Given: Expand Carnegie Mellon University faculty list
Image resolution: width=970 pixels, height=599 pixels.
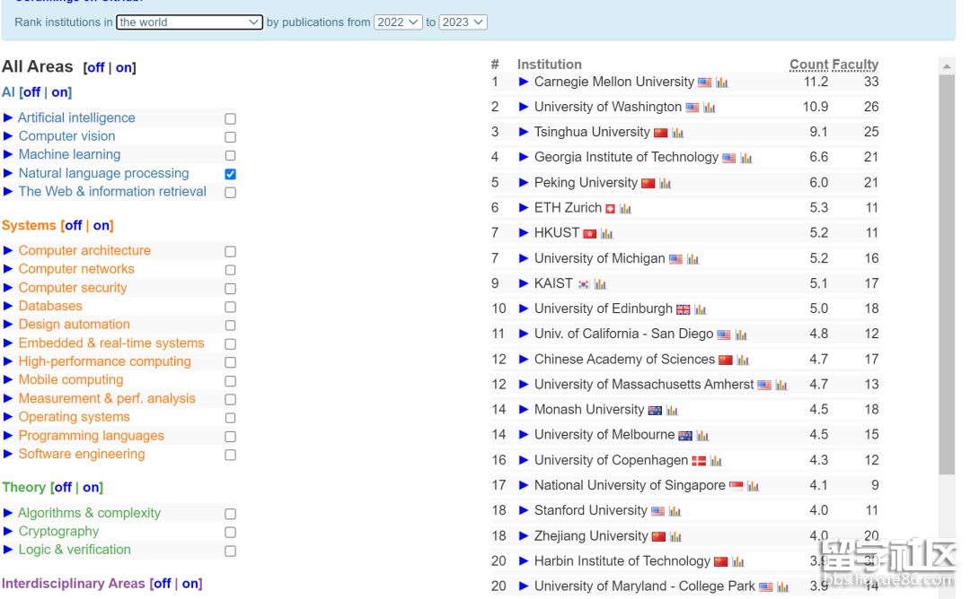Looking at the screenshot, I should click(x=524, y=82).
